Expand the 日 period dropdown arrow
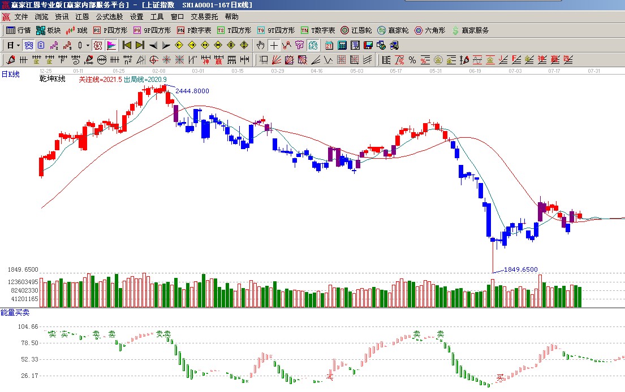The image size is (625, 392). click(x=18, y=45)
